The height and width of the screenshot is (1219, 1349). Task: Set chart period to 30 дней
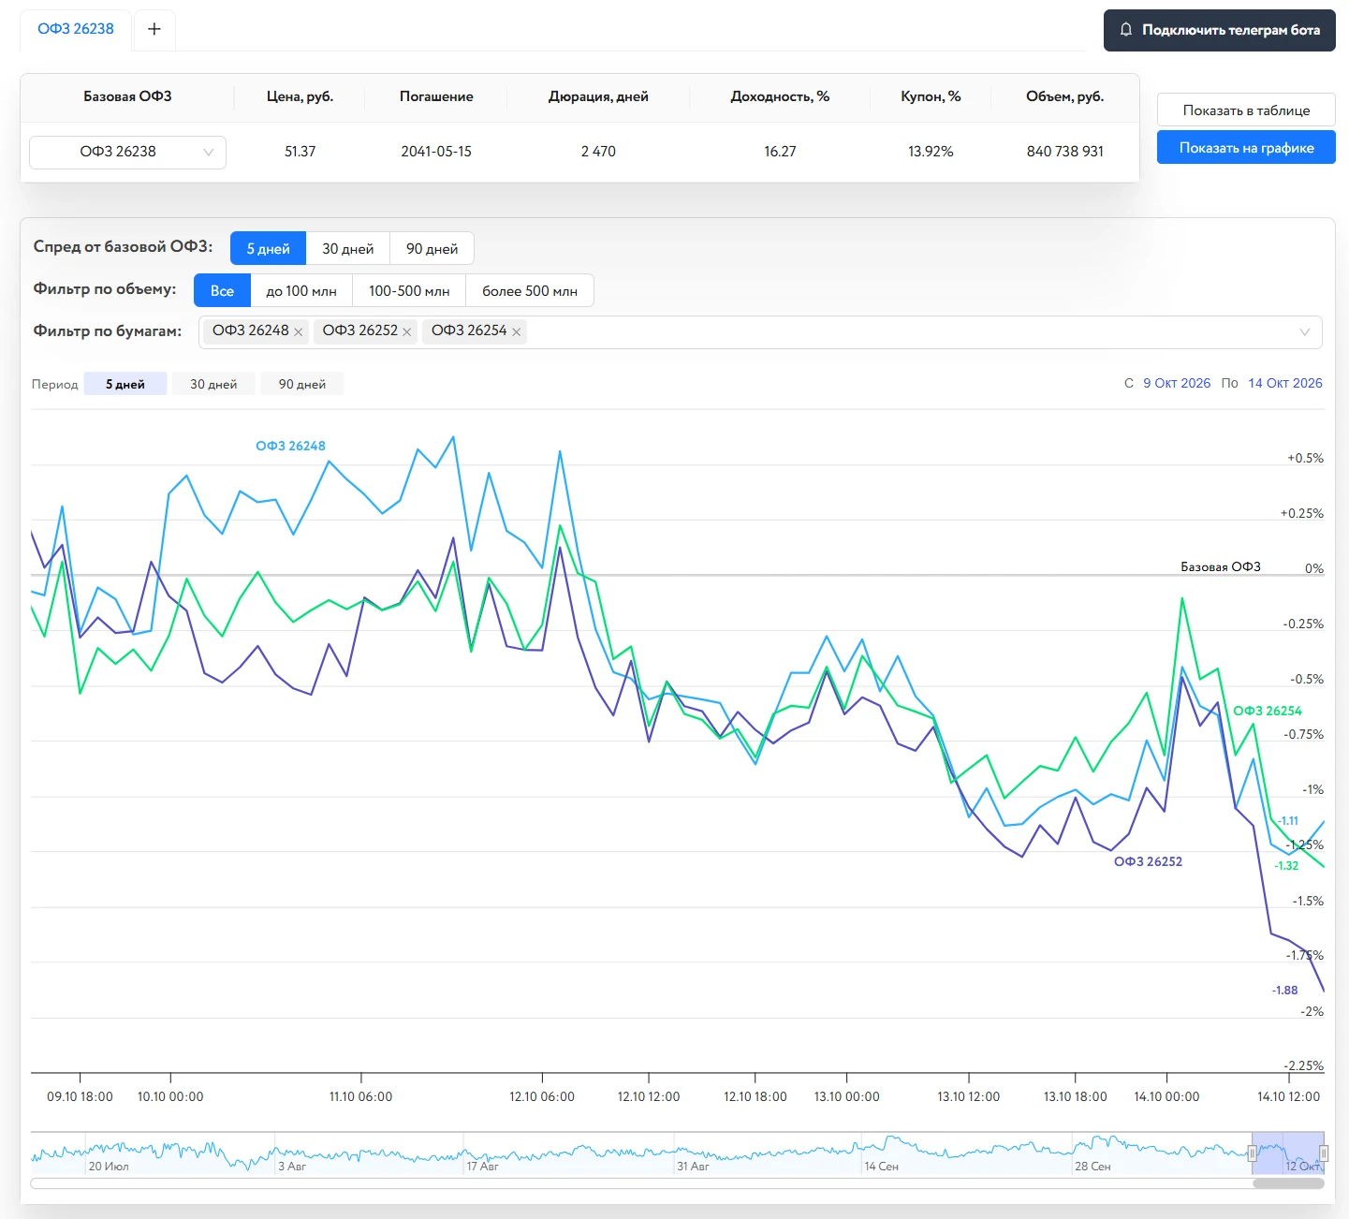(x=213, y=384)
